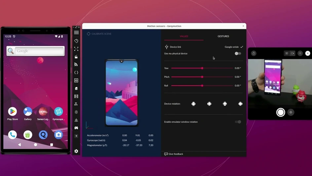Click the Accelerometer 9.81 value
Image resolution: width=312 pixels, height=176 pixels.
point(138,135)
